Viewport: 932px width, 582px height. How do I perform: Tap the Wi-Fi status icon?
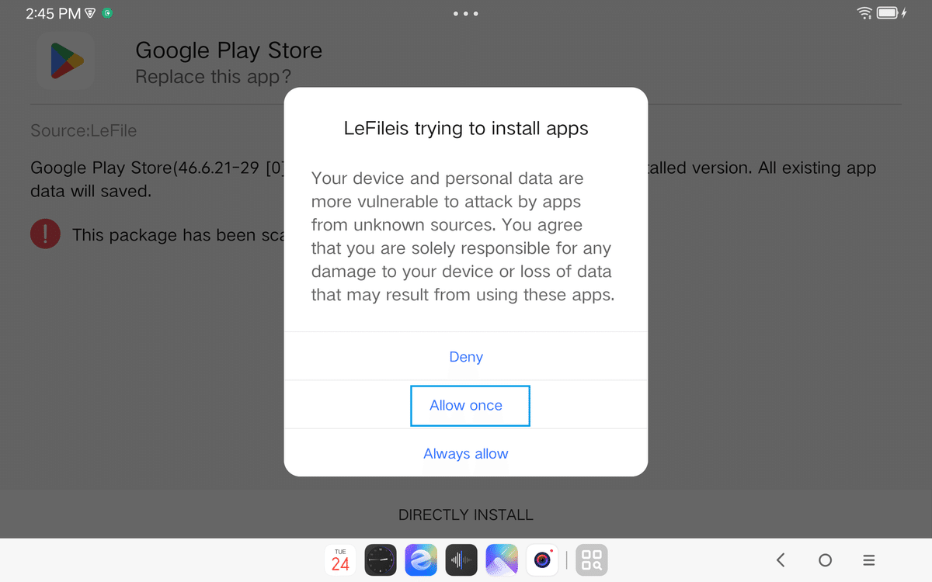click(x=864, y=13)
